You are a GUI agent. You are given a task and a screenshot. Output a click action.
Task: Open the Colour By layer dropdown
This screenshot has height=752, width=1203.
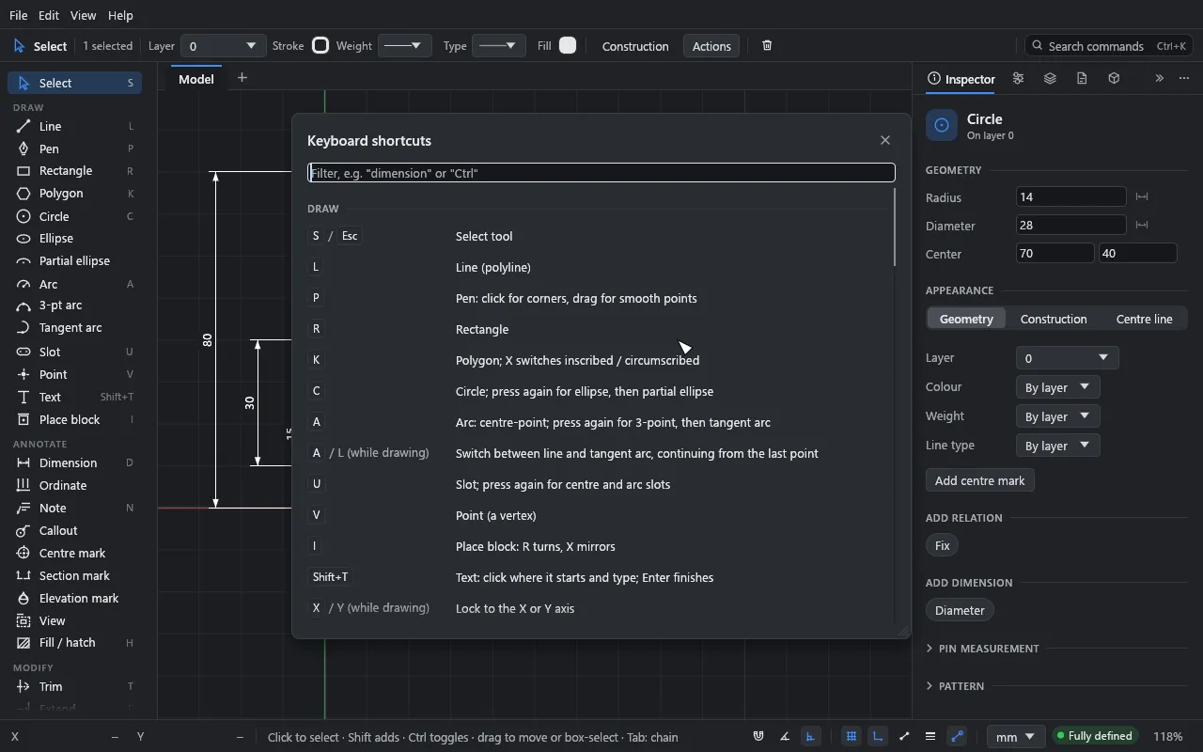(1057, 387)
